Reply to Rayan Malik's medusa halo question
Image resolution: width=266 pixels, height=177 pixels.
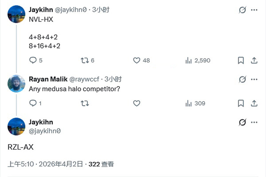click(x=33, y=103)
